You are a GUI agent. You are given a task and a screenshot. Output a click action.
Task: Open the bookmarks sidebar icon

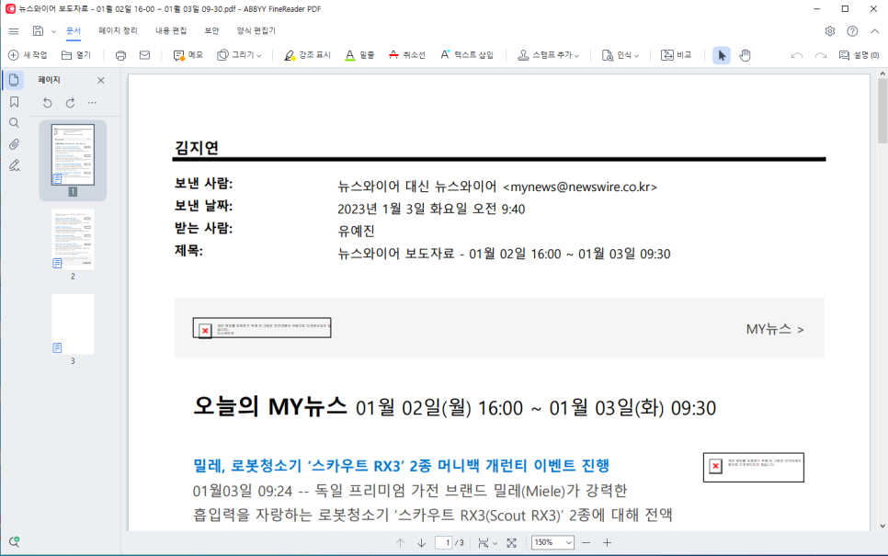[x=14, y=101]
